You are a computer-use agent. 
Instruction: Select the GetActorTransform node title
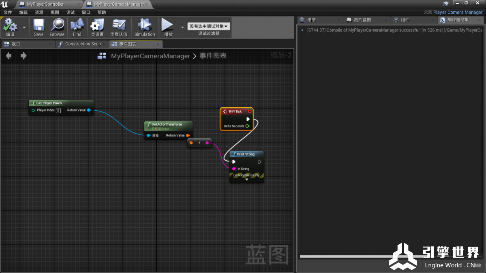pyautogui.click(x=167, y=124)
